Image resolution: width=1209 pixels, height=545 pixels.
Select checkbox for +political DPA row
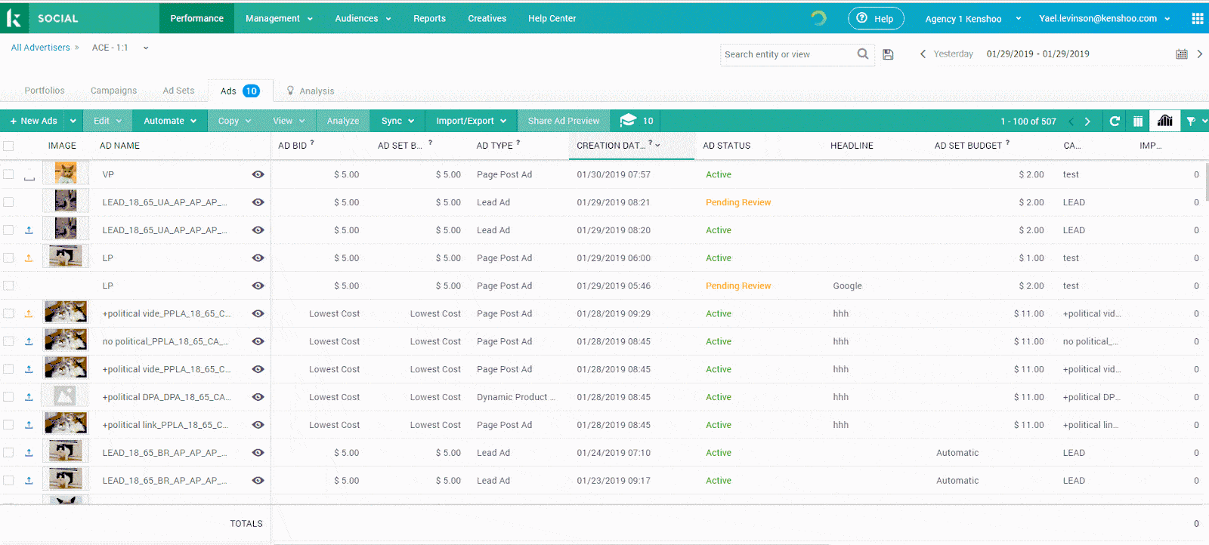[x=8, y=397]
